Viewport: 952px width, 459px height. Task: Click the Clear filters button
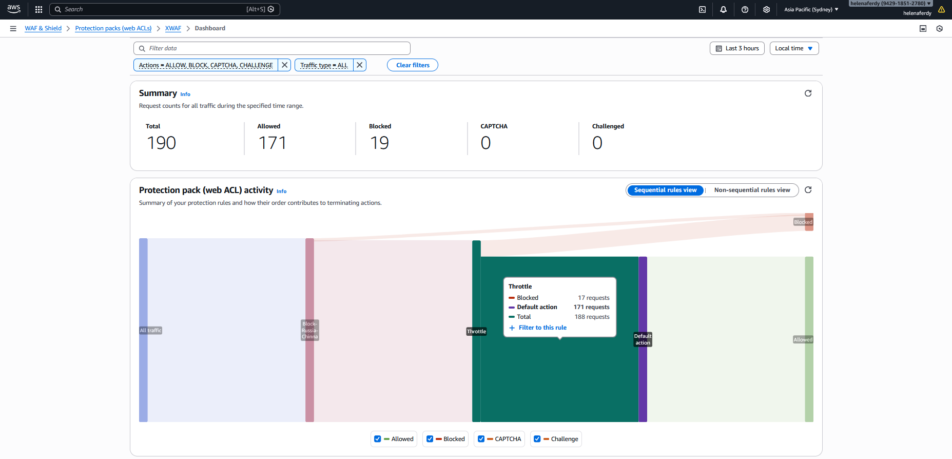pyautogui.click(x=412, y=65)
